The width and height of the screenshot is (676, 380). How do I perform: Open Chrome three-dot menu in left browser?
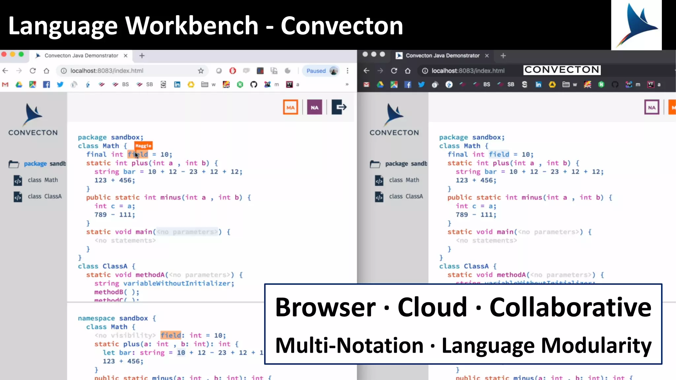point(348,71)
